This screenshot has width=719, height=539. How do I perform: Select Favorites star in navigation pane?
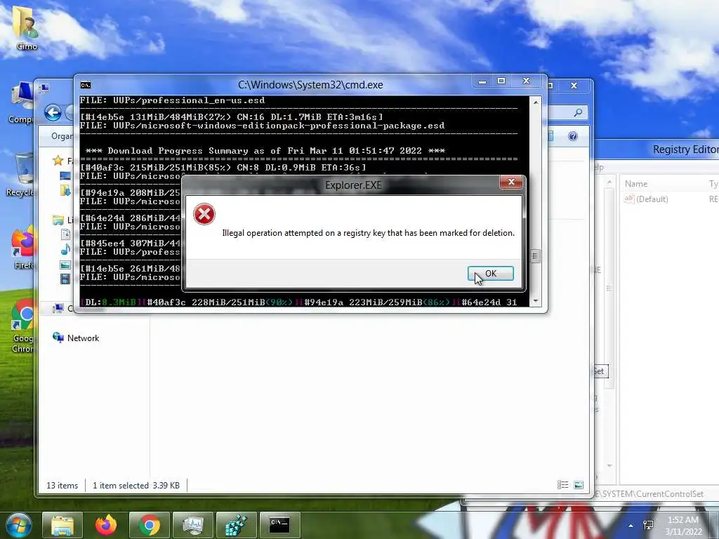58,161
